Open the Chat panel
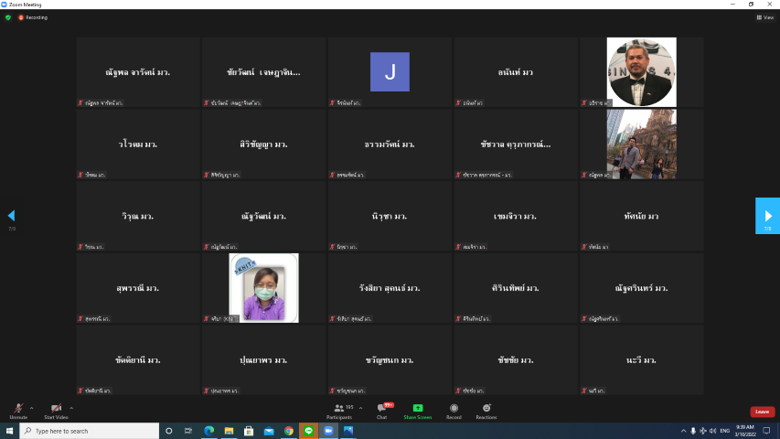This screenshot has width=780, height=439. point(382,409)
